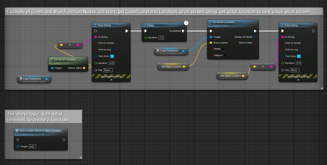Enable the Teleport checkbox

point(225,55)
